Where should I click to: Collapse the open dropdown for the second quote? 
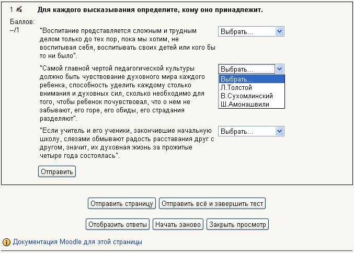(279, 69)
